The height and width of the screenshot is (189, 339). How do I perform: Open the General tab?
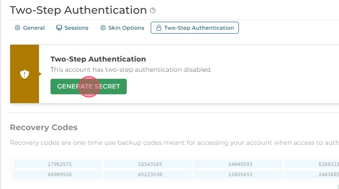pos(30,28)
